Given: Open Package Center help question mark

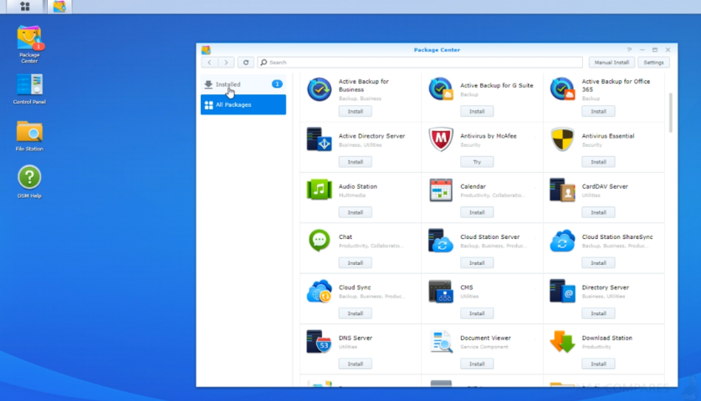Looking at the screenshot, I should tap(629, 50).
